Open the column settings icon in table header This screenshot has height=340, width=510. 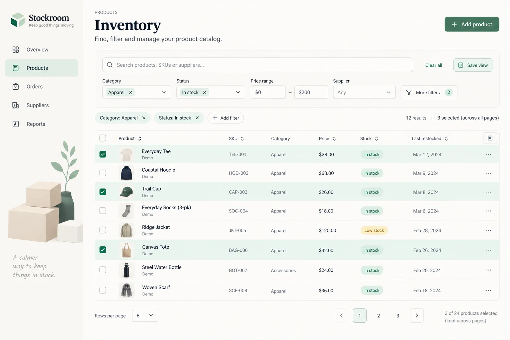(x=490, y=138)
